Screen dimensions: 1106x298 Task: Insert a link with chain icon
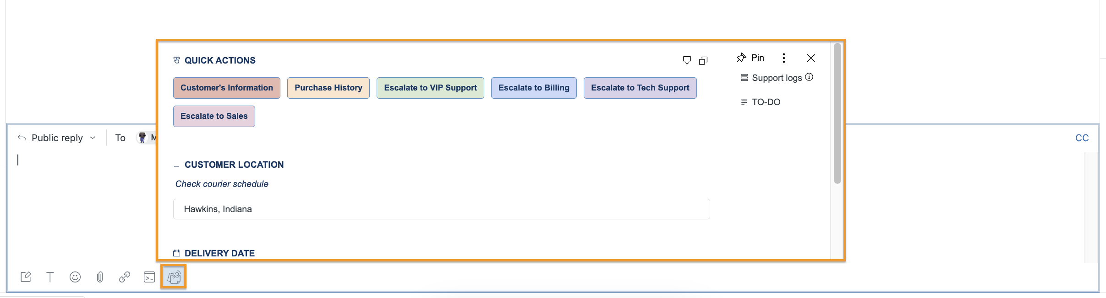(125, 277)
